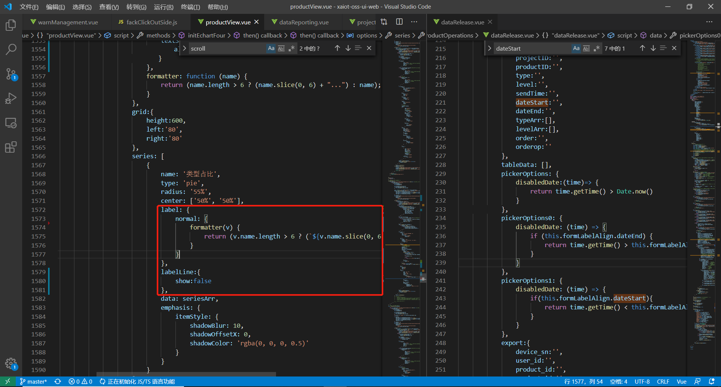Change CRLF line ending in status bar
Viewport: 721px width, 387px height.
pos(663,381)
